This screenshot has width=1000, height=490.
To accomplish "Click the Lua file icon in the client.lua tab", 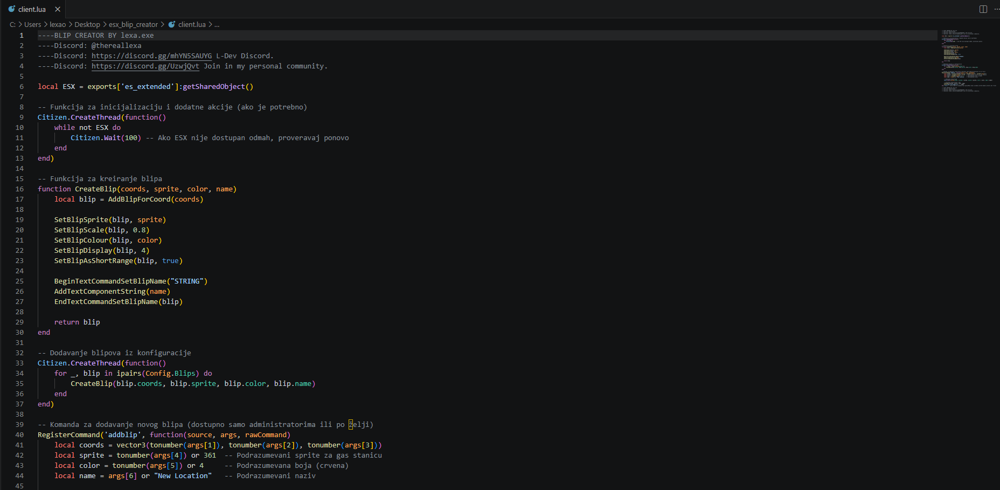I will click(12, 9).
